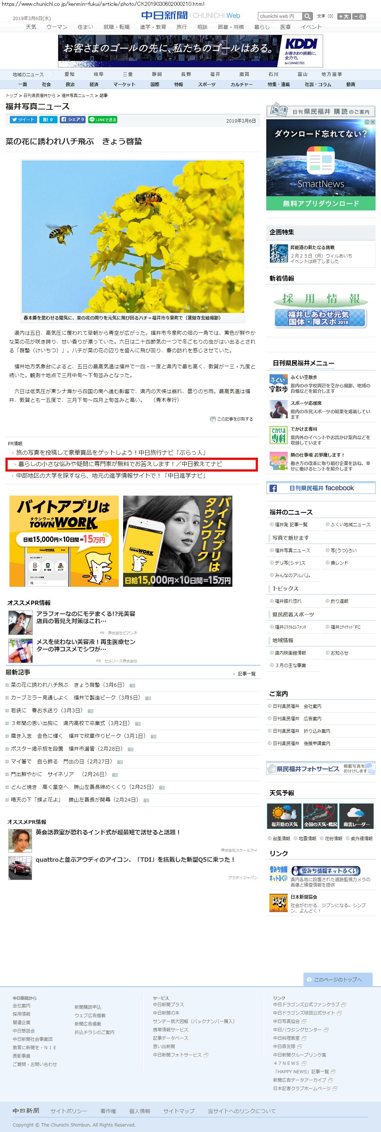Open 日刊県民福井 facebook button
Screen dimensions: 381x1132
321,488
